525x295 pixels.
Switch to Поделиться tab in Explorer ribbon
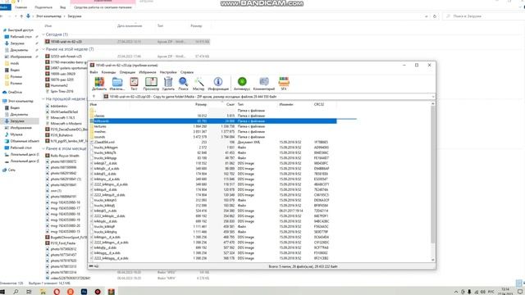tap(43, 7)
